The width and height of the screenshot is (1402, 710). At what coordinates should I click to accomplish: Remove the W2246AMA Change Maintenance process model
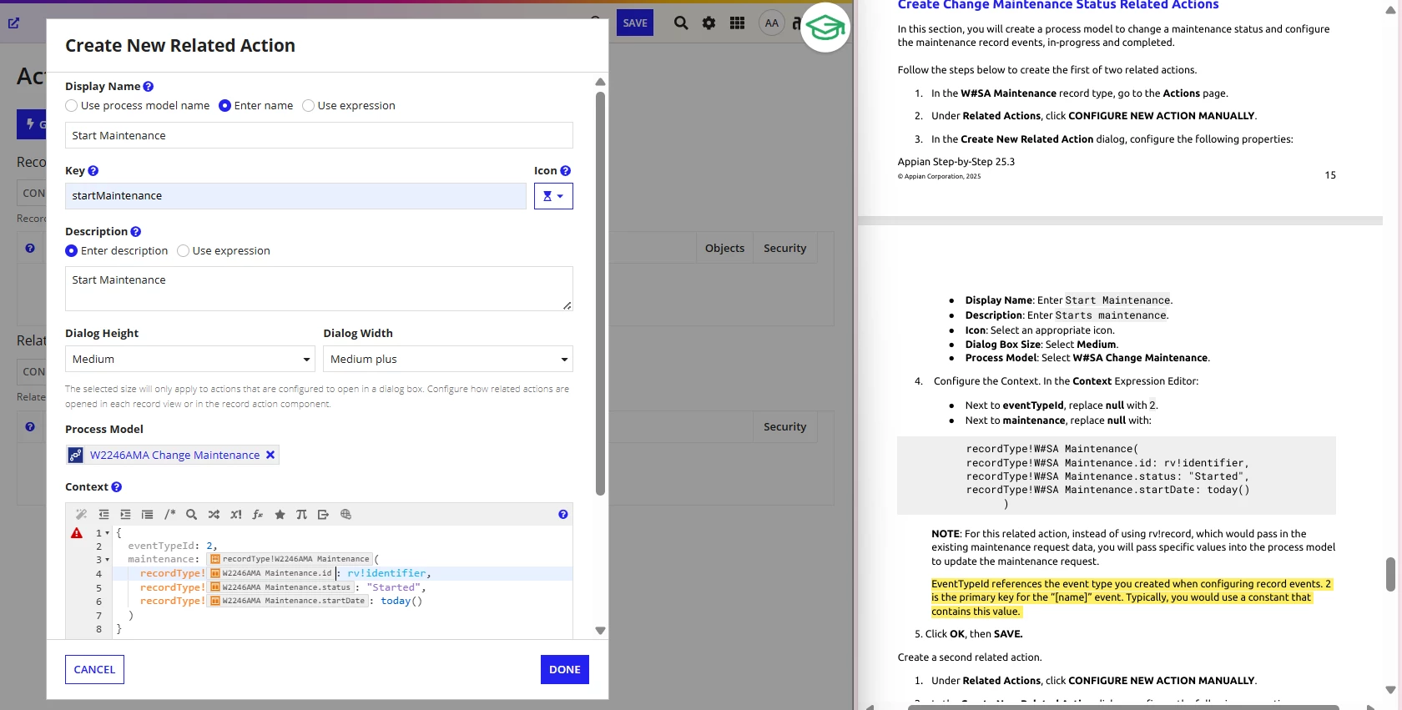[270, 455]
